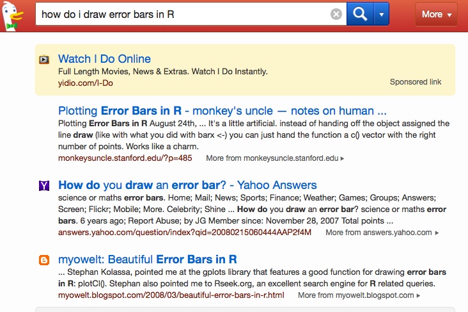Click the Blogger favicon icon
The width and height of the screenshot is (468, 312).
pos(44,260)
